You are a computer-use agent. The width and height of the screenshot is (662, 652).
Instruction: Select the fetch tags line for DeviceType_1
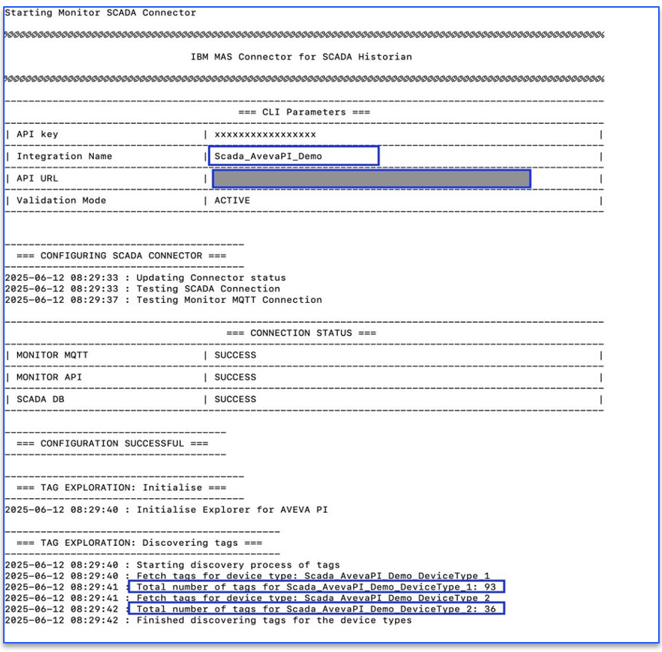[247, 576]
